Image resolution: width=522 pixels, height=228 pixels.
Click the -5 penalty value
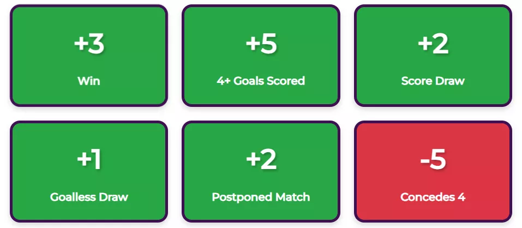(x=433, y=160)
